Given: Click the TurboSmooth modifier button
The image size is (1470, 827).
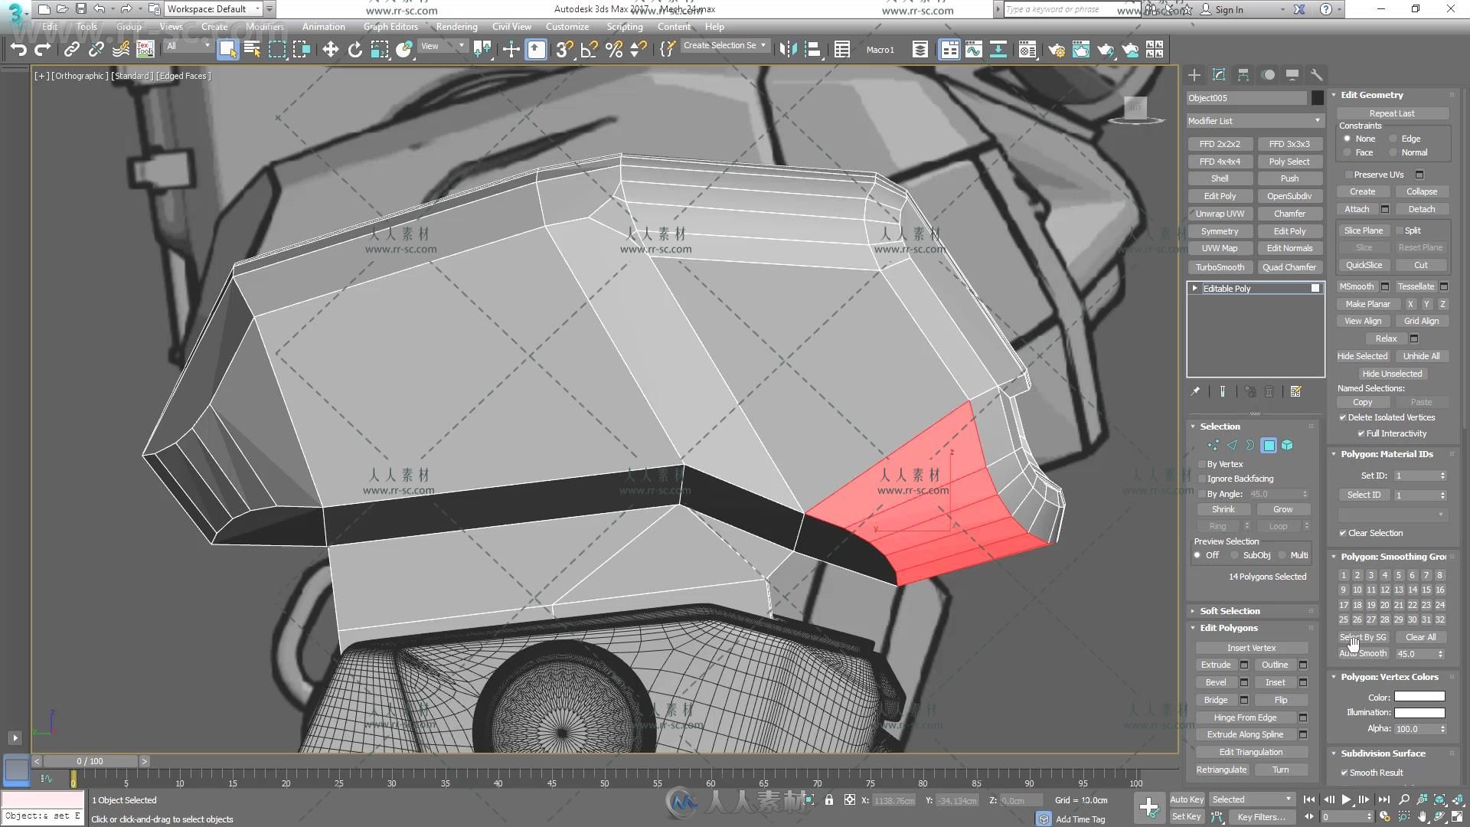Looking at the screenshot, I should tap(1220, 267).
